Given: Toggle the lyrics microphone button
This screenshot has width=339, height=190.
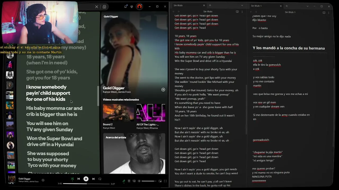Looking at the screenshot, I should click(x=124, y=181).
